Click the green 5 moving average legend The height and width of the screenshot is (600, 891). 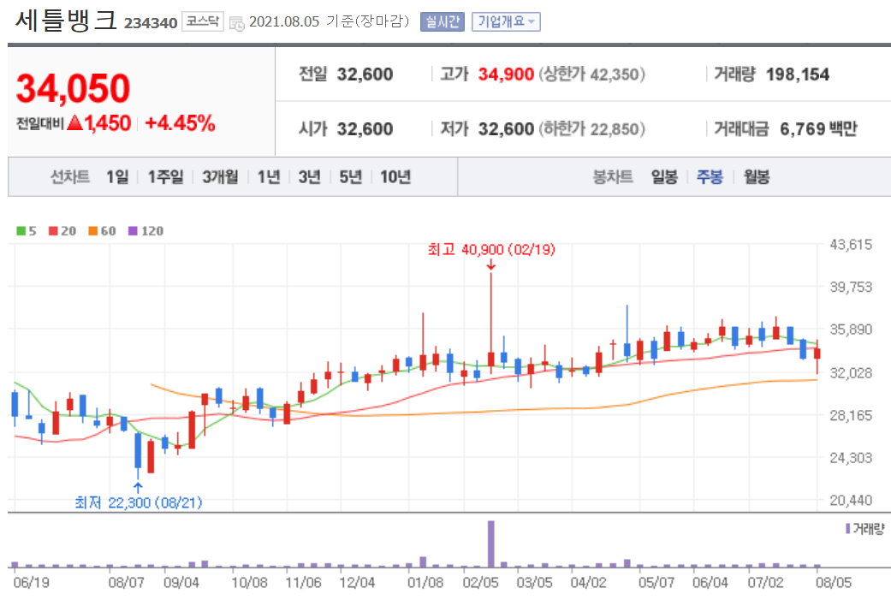(27, 231)
